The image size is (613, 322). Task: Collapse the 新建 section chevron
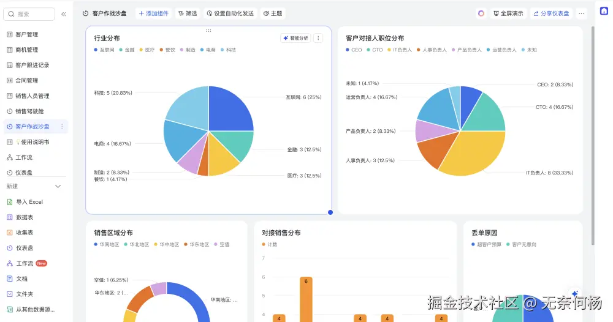click(58, 186)
